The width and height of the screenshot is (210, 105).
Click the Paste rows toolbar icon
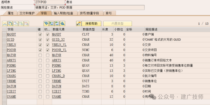[x=16, y=24]
